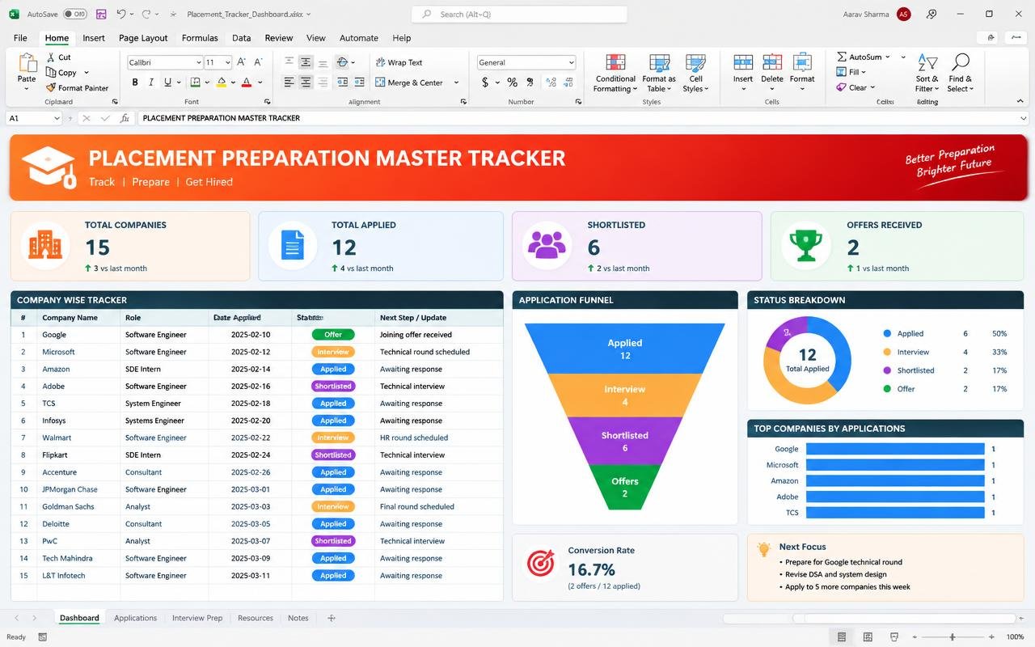The height and width of the screenshot is (647, 1035).
Task: Toggle Bottom Align
Action: (323, 62)
